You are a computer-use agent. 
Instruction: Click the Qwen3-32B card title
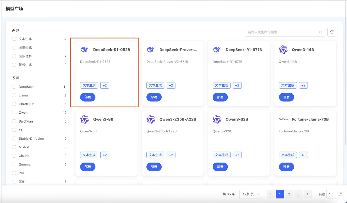tap(237, 119)
